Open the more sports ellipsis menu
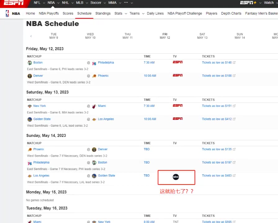Screen dimensions: 278x223 (126, 2)
